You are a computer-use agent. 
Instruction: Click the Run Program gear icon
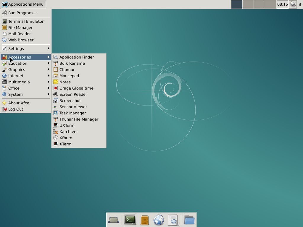(4, 13)
